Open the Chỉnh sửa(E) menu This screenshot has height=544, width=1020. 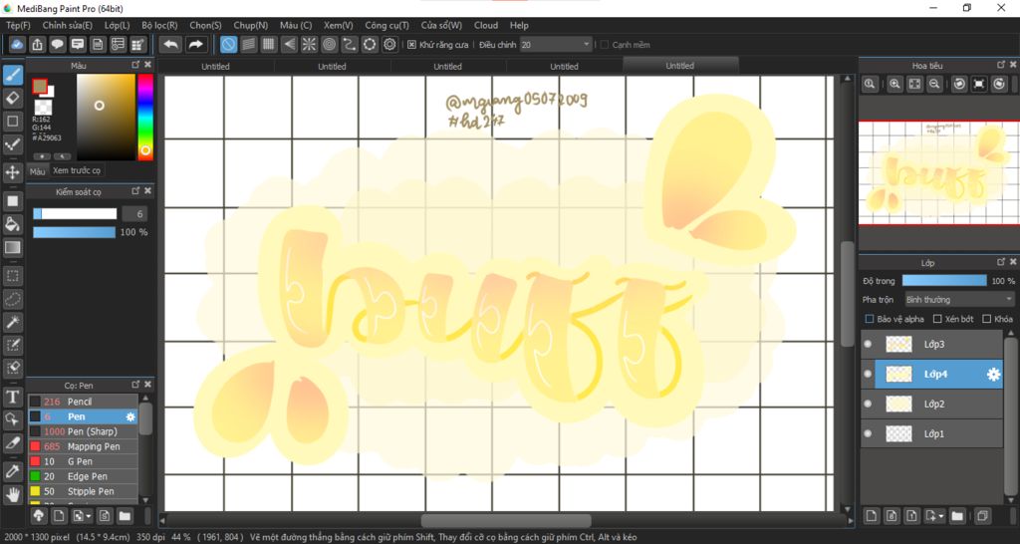point(67,25)
